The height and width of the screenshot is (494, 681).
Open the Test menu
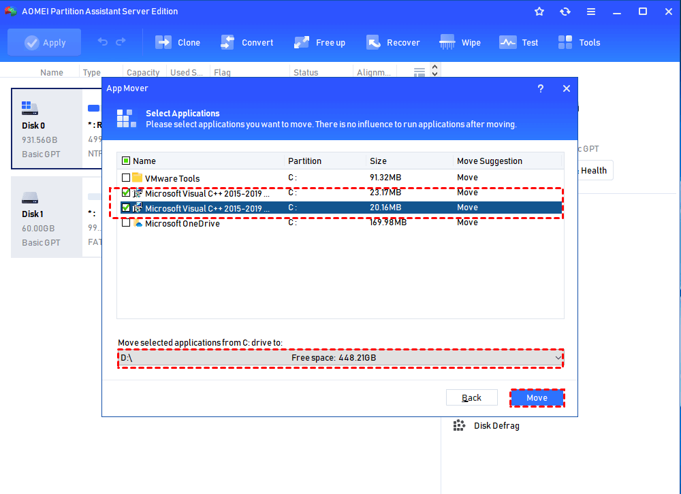point(518,43)
